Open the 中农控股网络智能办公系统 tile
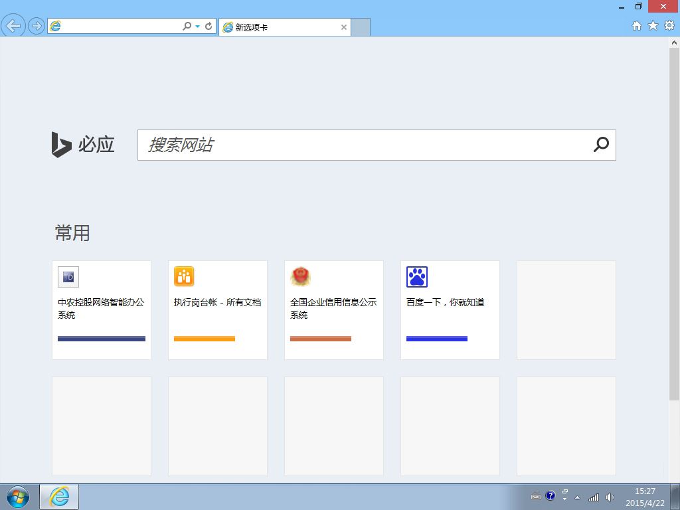This screenshot has height=510, width=680. click(102, 310)
